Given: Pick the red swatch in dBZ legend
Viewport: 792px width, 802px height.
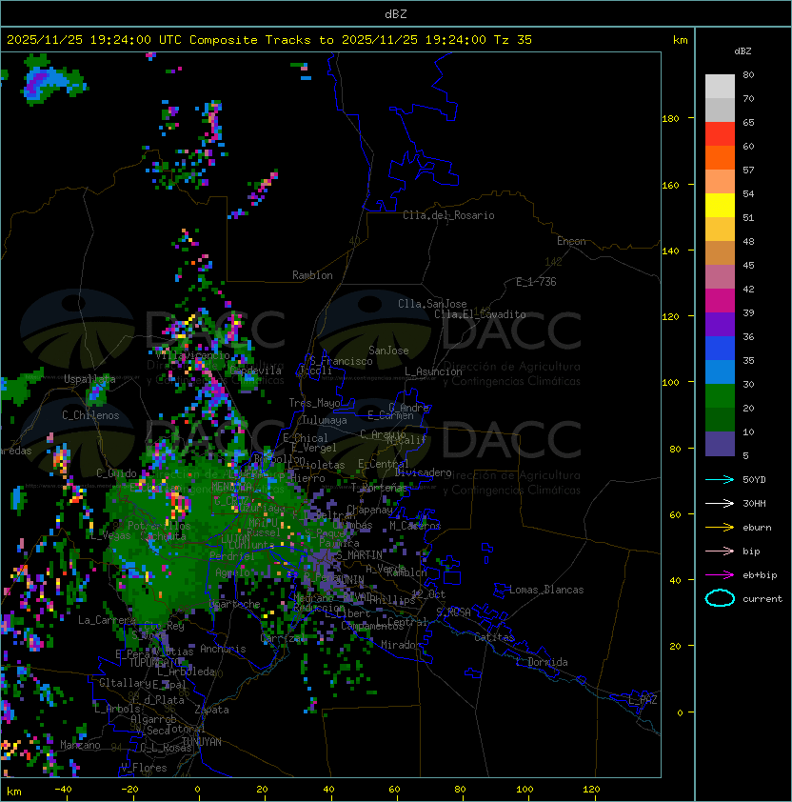Looking at the screenshot, I should (x=720, y=134).
